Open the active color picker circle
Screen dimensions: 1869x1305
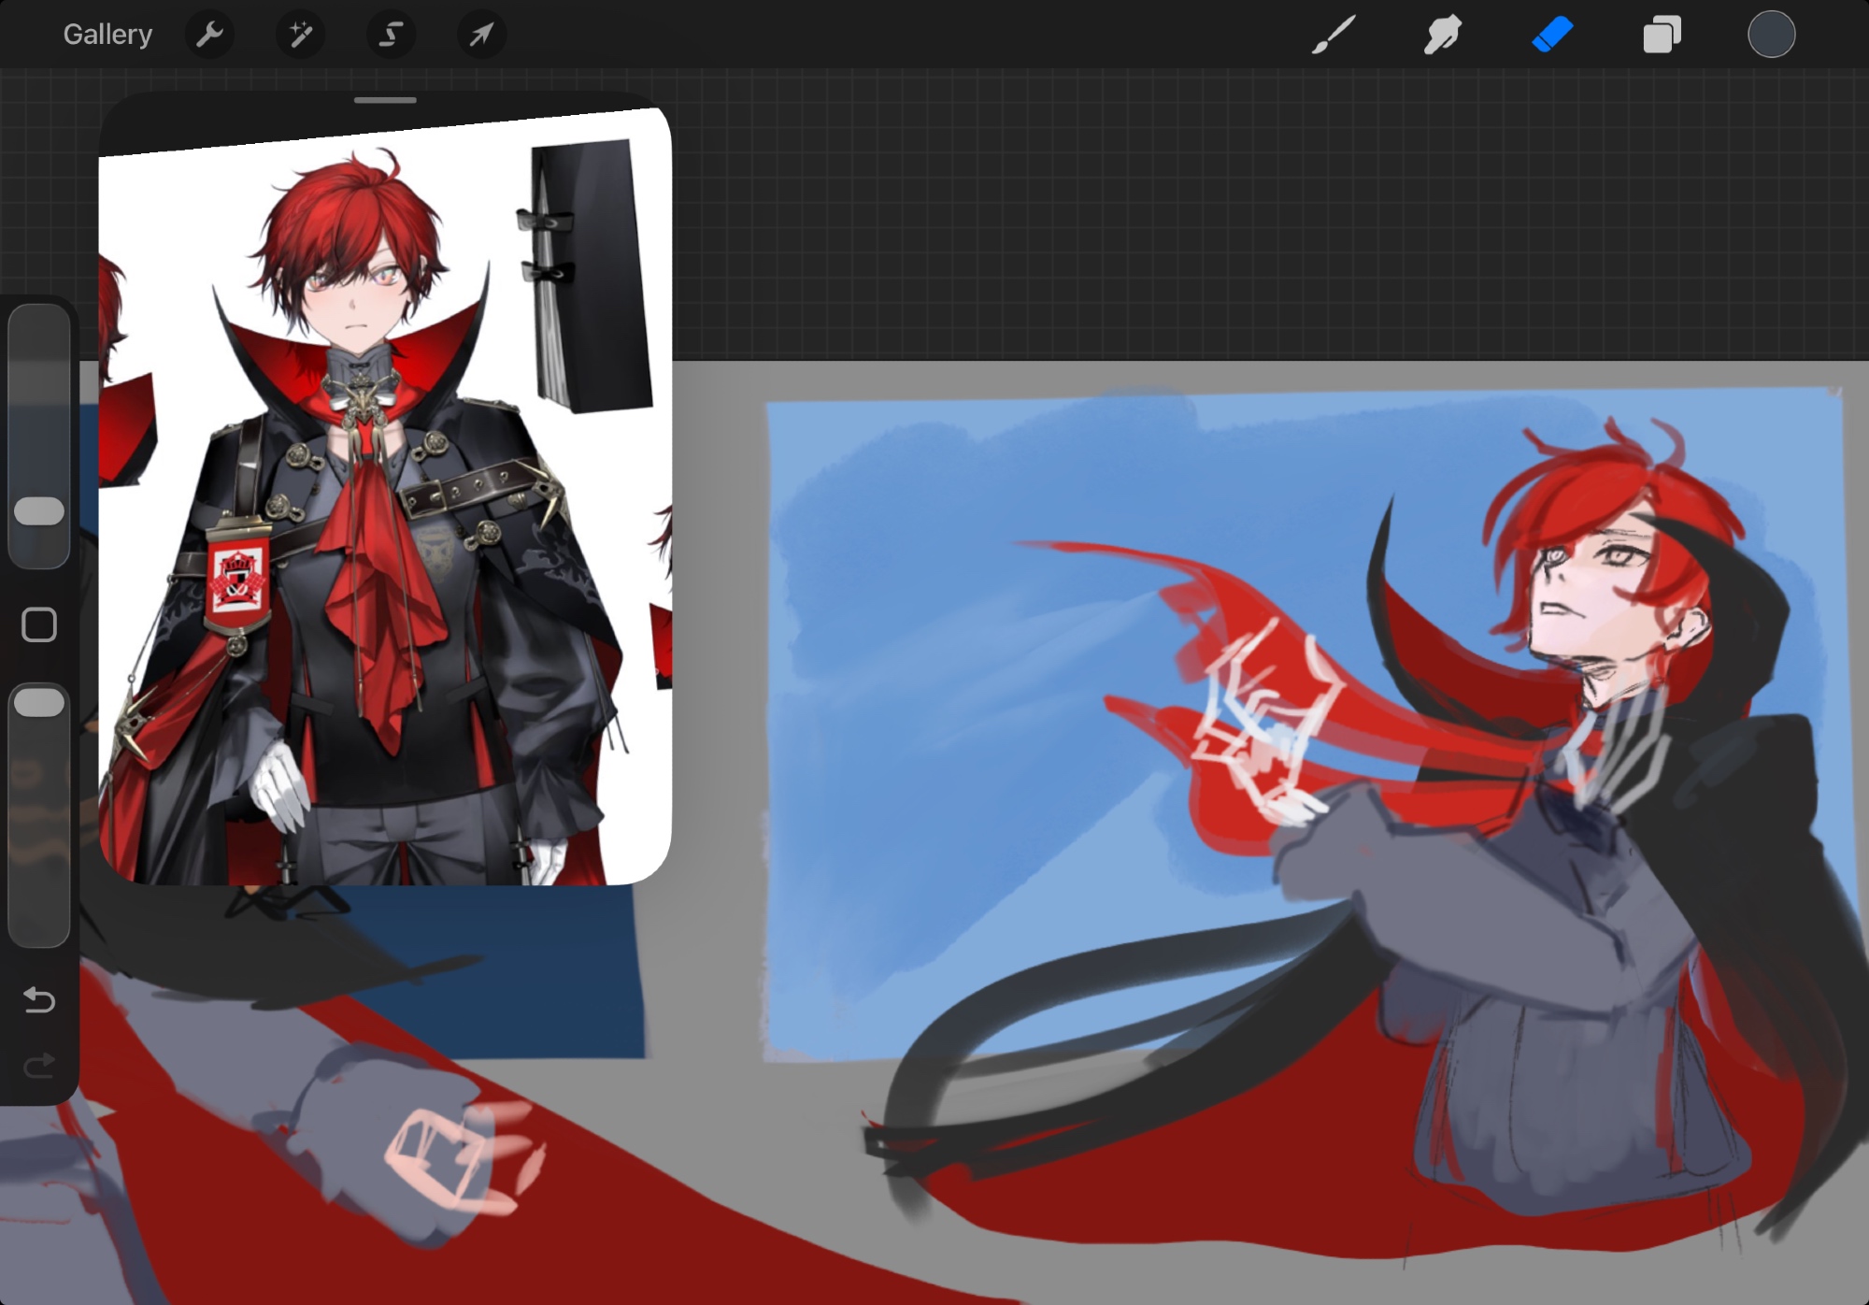click(x=1771, y=36)
